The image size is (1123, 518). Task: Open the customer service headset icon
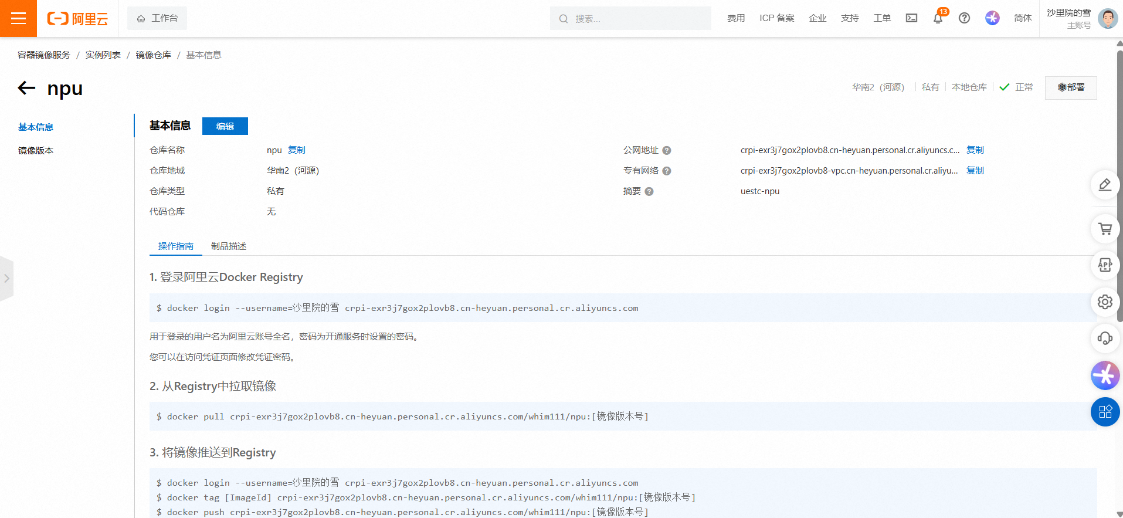coord(1105,338)
